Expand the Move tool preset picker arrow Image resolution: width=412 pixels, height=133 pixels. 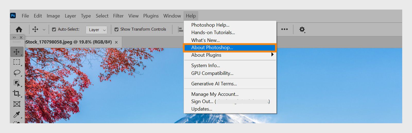click(x=44, y=30)
